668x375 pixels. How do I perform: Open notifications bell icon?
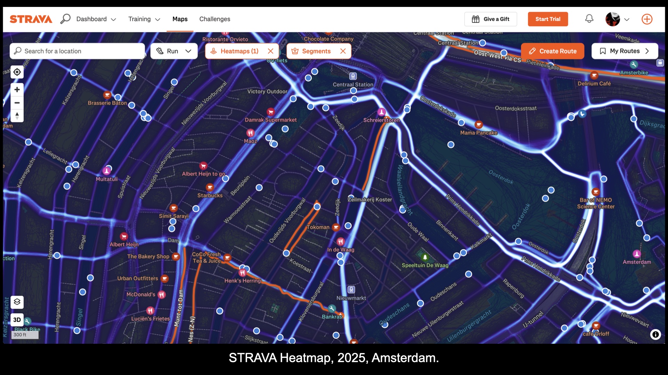point(589,19)
